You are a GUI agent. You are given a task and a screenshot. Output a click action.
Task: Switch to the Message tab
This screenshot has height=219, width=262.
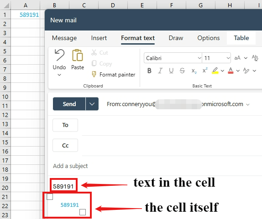(x=64, y=38)
